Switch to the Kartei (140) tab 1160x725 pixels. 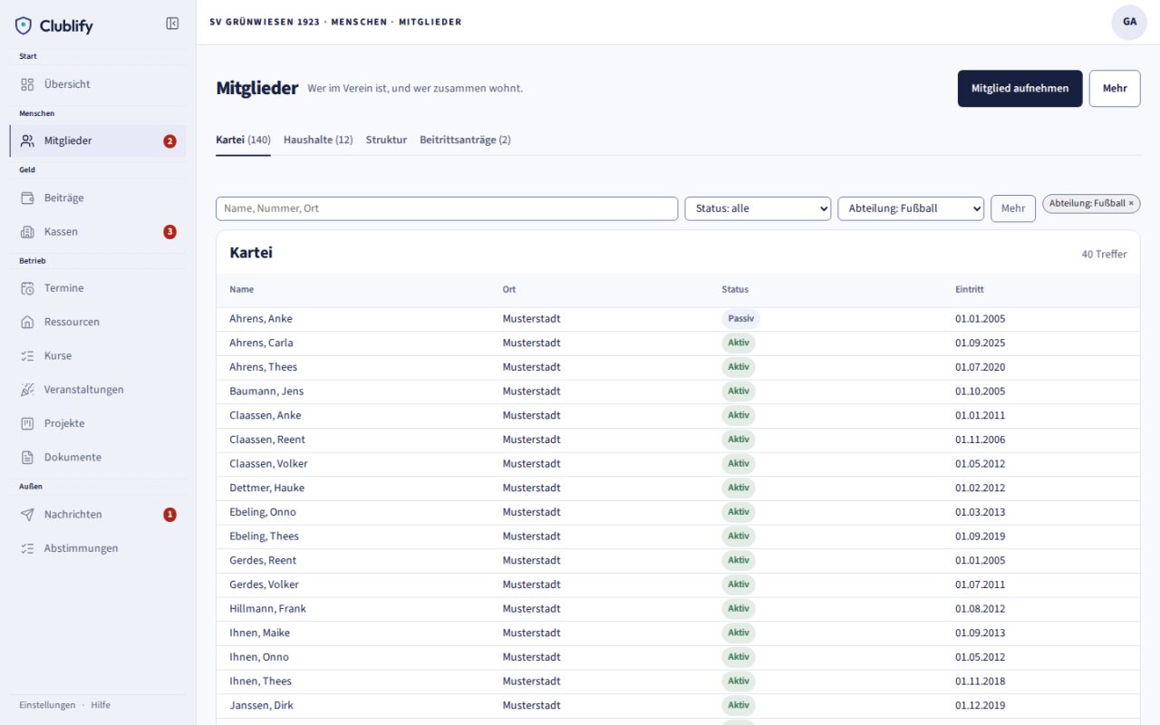coord(243,140)
